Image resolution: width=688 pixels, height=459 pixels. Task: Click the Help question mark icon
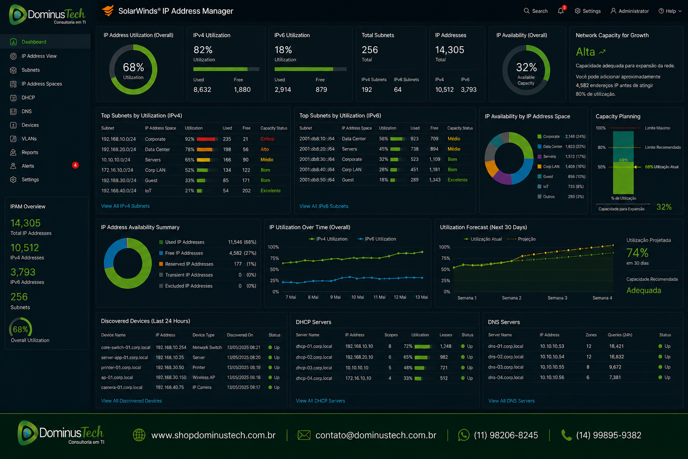pyautogui.click(x=661, y=11)
